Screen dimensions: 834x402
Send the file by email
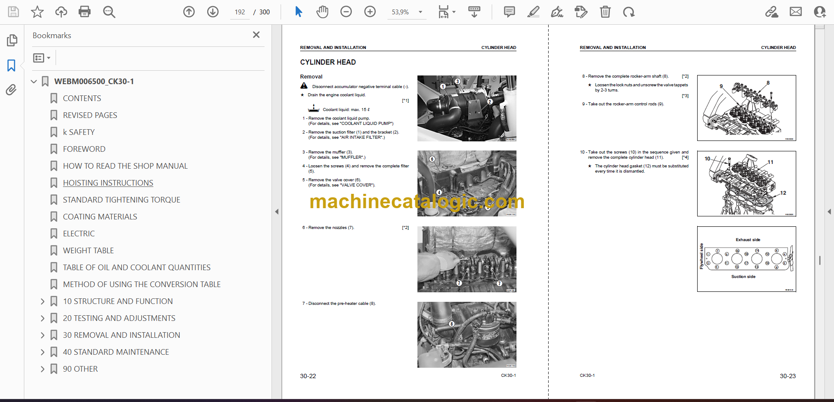coord(796,12)
